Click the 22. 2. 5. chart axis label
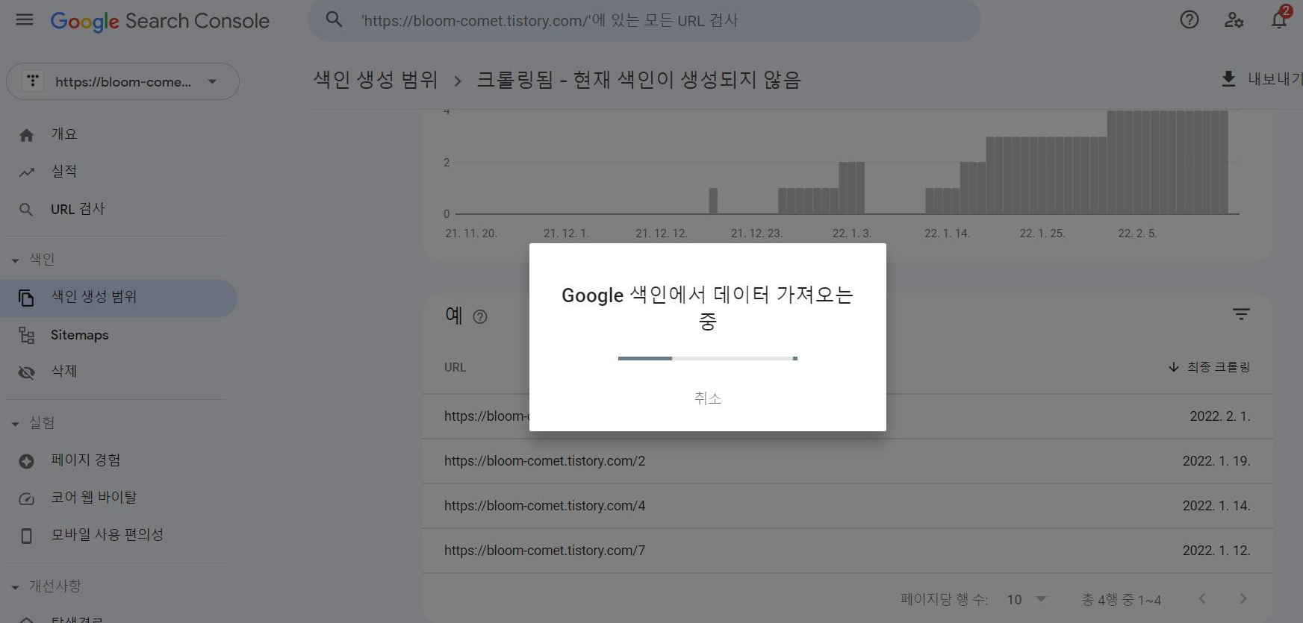 click(1137, 234)
